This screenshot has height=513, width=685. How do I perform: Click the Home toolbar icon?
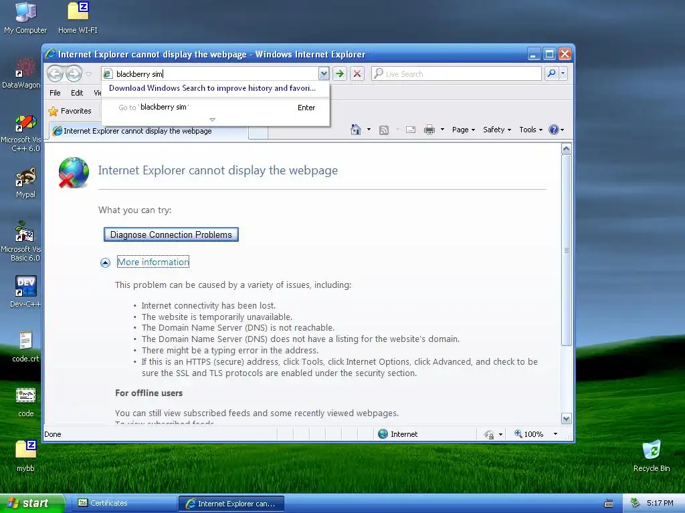pos(356,130)
